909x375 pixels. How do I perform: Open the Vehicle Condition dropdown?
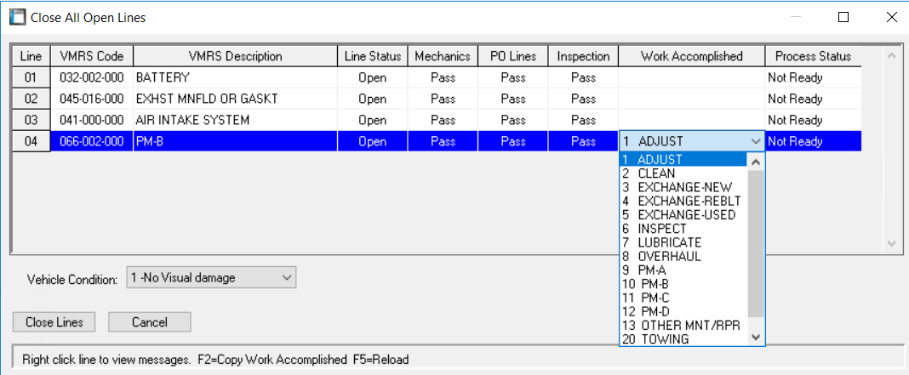[287, 277]
